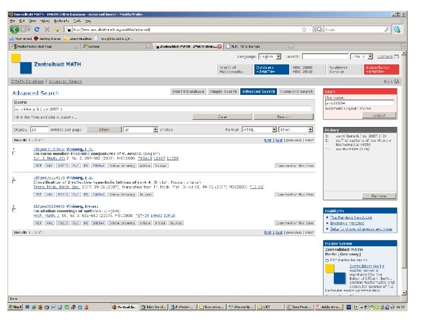This screenshot has width=429, height=322.
Task: Click BibTeX for the first result
Action: 98,166
